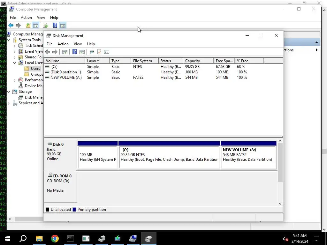Expand Event Viewer tree node

14,51
